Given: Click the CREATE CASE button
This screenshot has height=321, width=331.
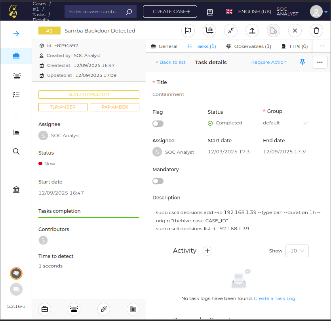Looking at the screenshot, I should pos(170,11).
